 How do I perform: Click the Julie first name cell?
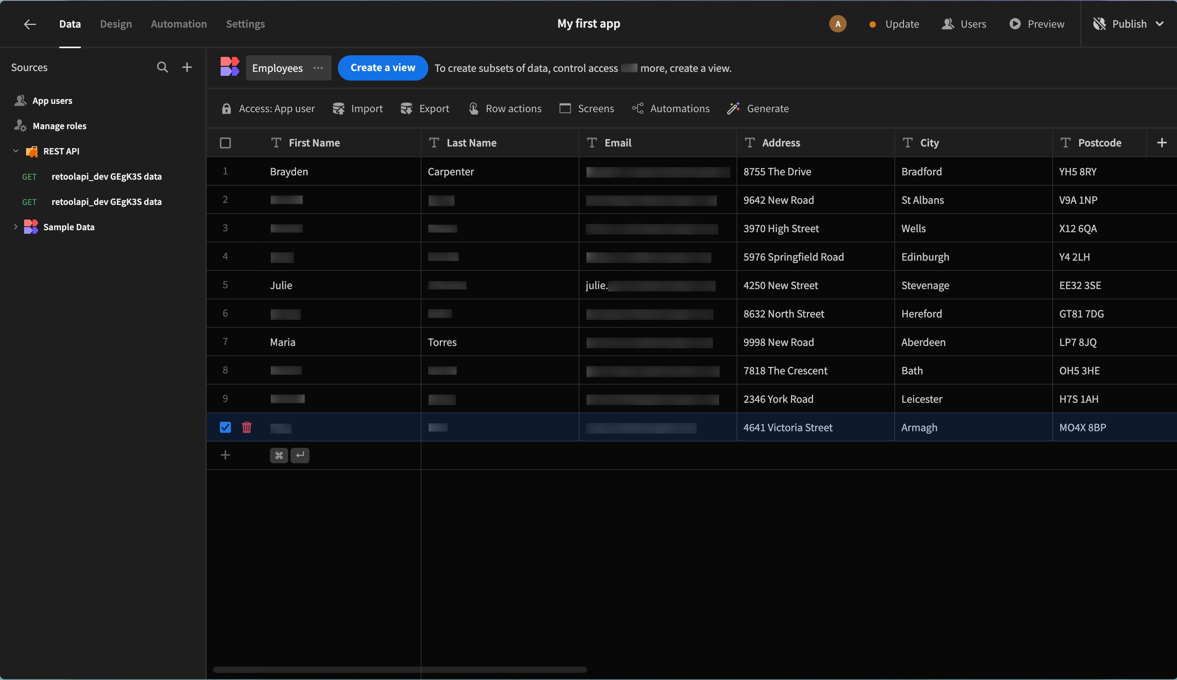tap(342, 286)
